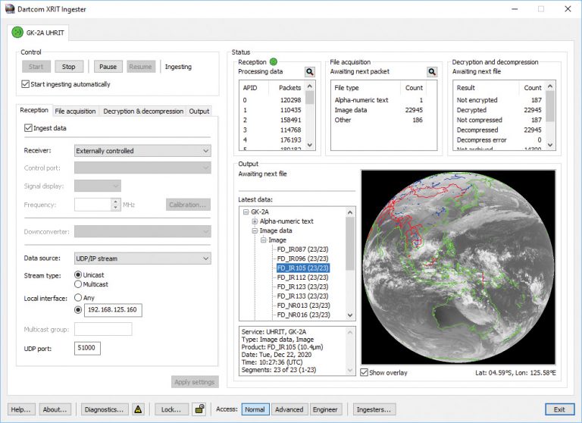Disable the Show overlay checkbox
This screenshot has width=582, height=423.
click(x=365, y=372)
